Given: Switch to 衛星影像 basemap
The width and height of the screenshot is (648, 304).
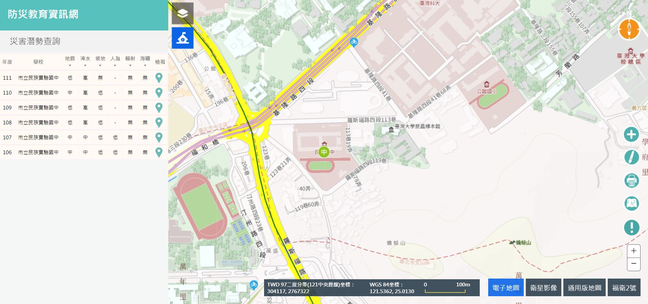Looking at the screenshot, I should 543,288.
